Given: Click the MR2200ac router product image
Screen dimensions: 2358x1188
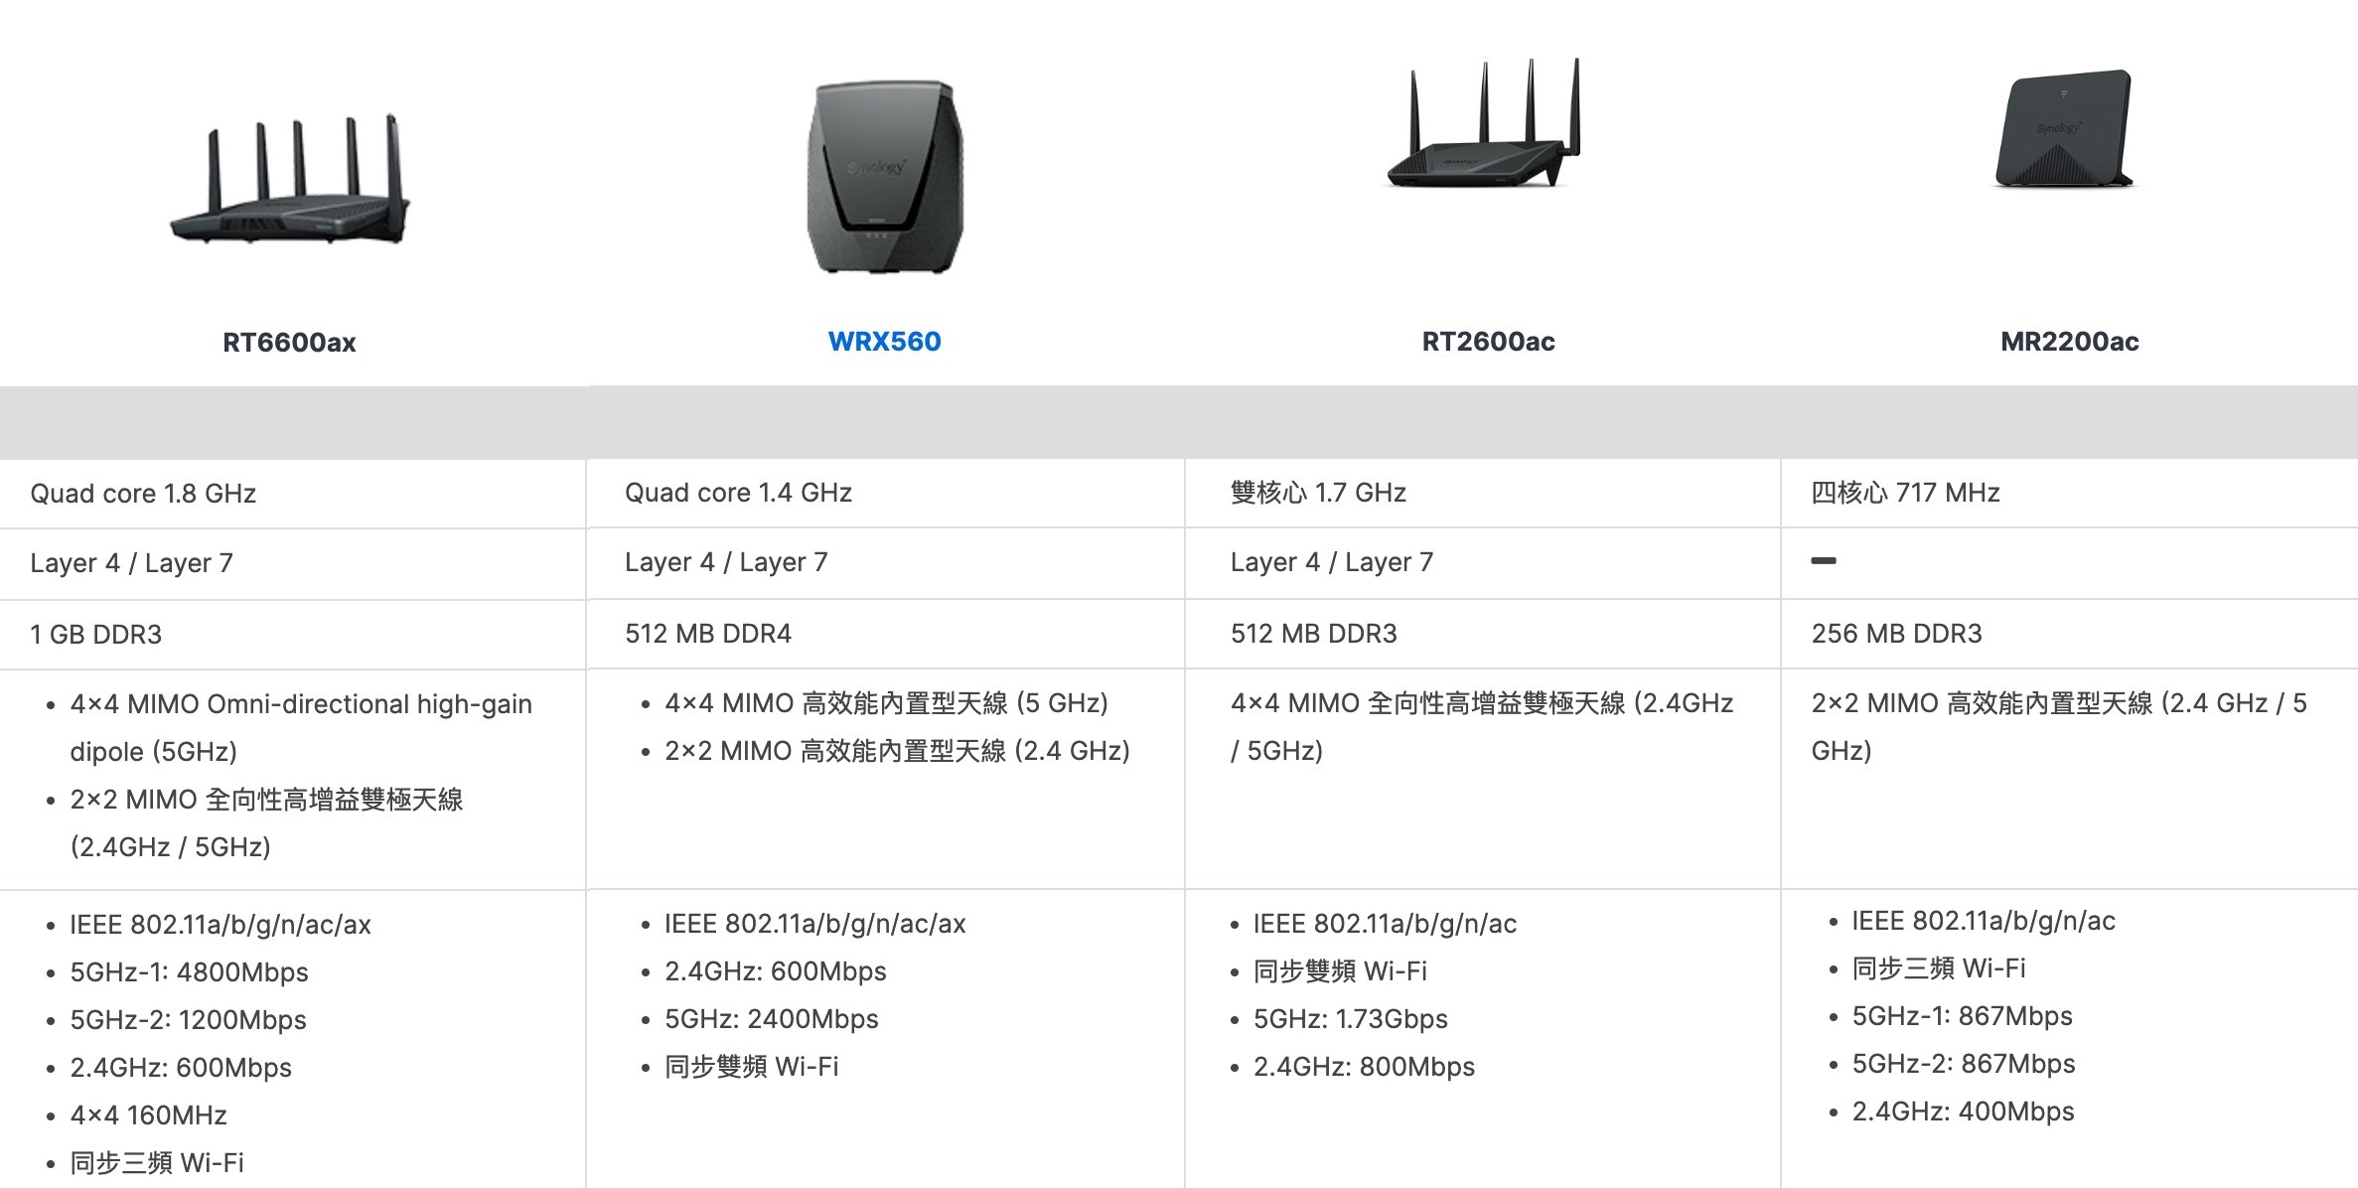Looking at the screenshot, I should pyautogui.click(x=2066, y=129).
